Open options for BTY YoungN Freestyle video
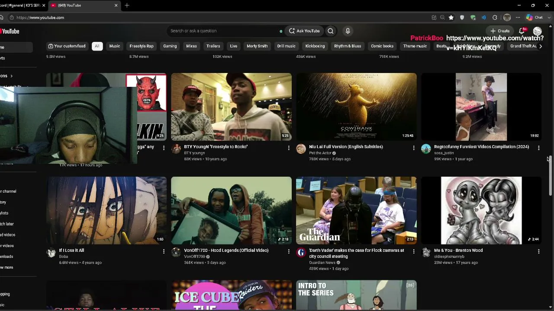The height and width of the screenshot is (311, 554). point(289,148)
